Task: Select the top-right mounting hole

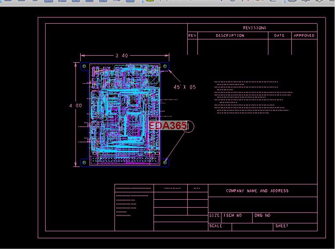Action: [165, 66]
